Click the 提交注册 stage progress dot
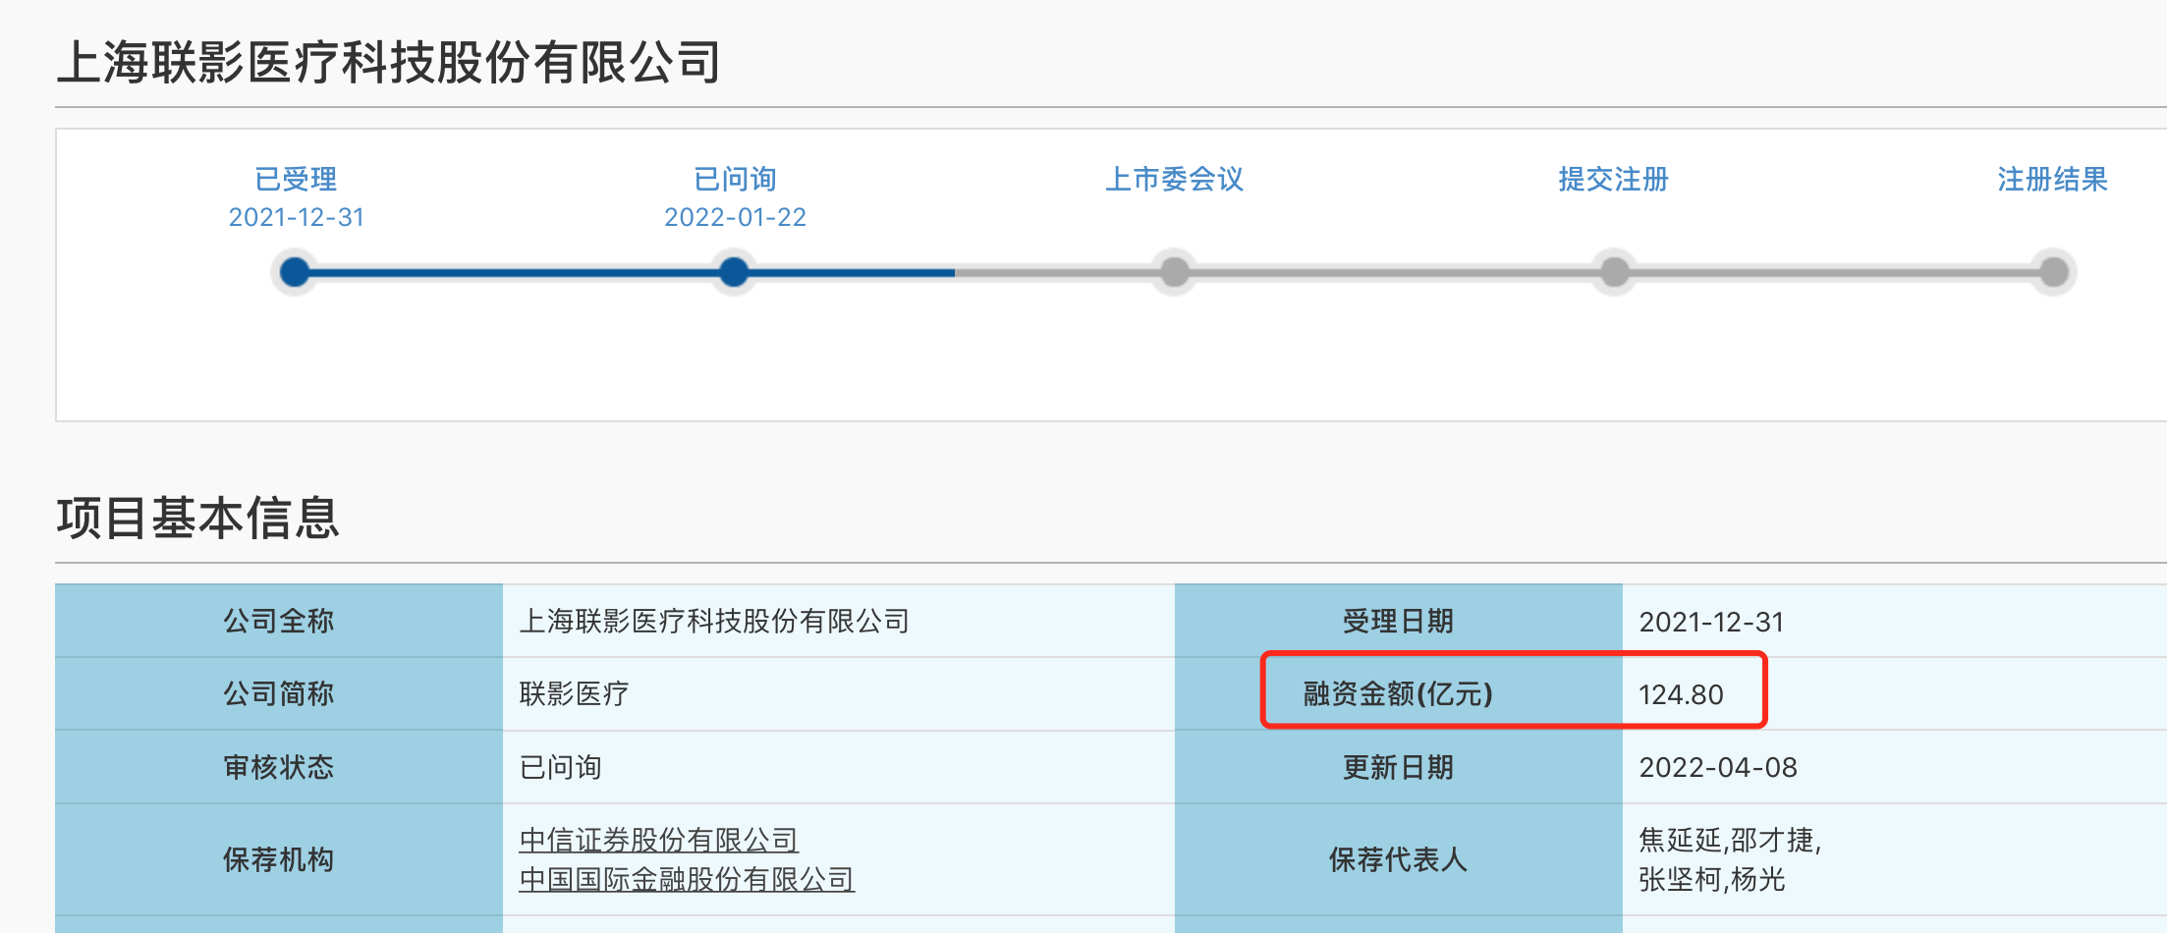 [x=1614, y=272]
